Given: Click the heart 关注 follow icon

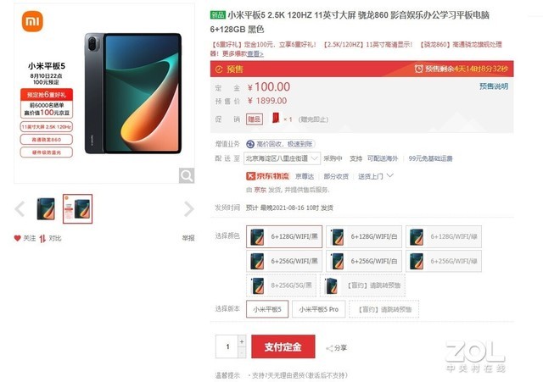Looking at the screenshot, I should (17, 238).
